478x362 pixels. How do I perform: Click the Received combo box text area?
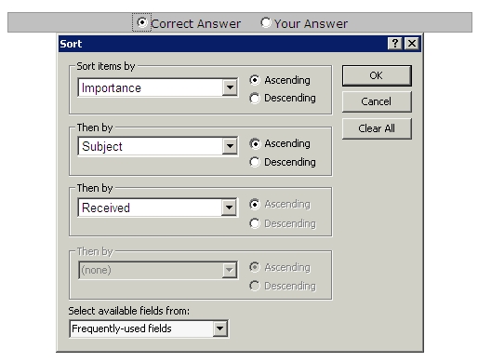150,208
